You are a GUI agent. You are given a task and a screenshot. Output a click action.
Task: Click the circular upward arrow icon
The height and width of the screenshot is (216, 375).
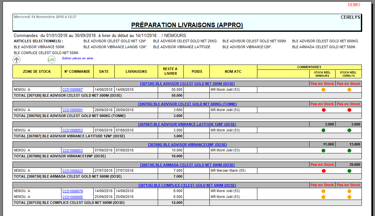tap(16, 59)
